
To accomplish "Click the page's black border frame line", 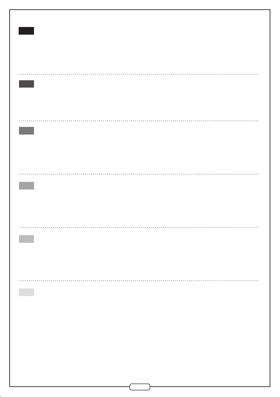I will pos(10,198).
